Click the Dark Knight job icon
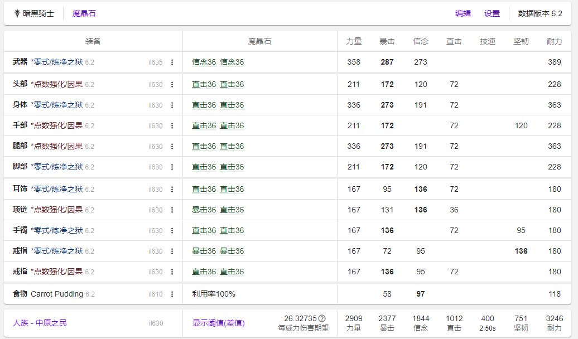Viewport: 578px width, 339px height. (17, 13)
